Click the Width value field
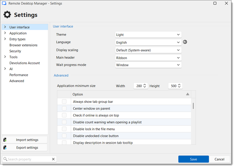 [x=139, y=86]
